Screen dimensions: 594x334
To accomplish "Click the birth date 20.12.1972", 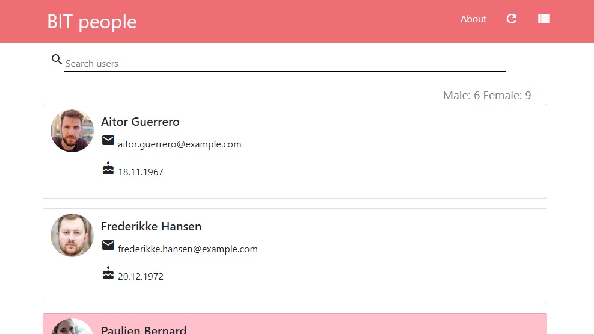I will click(x=141, y=277).
